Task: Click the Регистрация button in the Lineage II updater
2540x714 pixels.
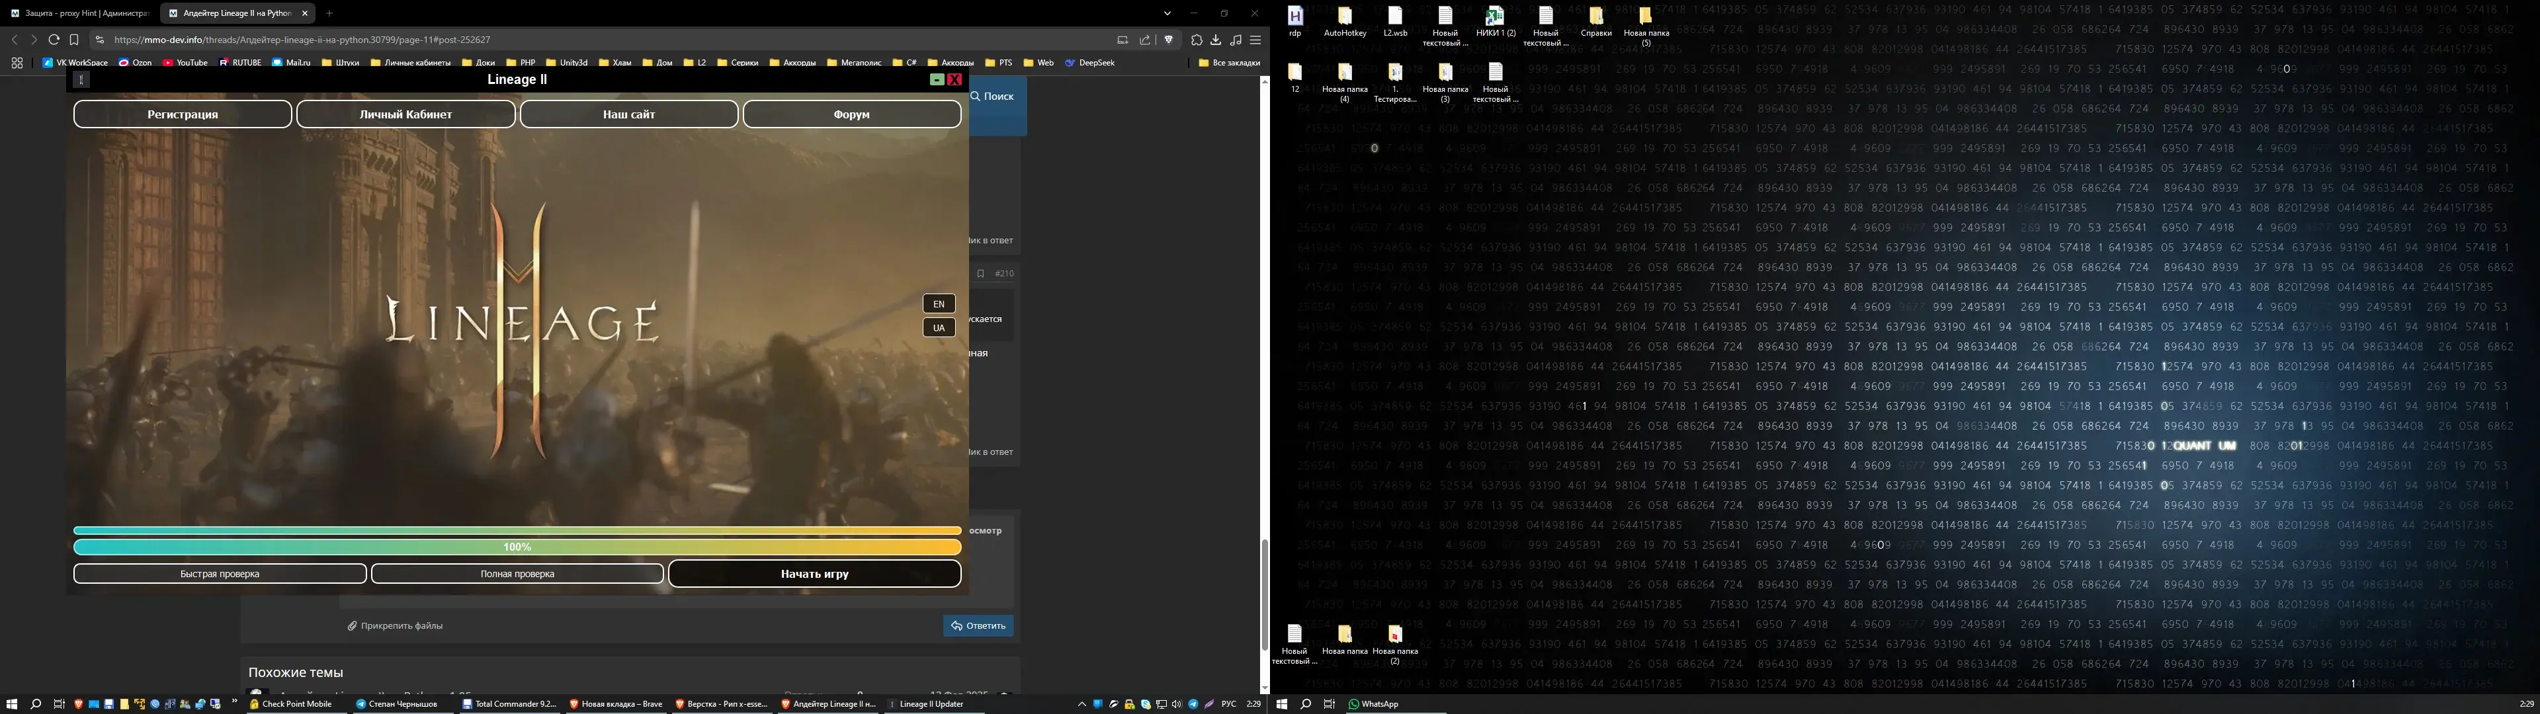Action: point(183,114)
